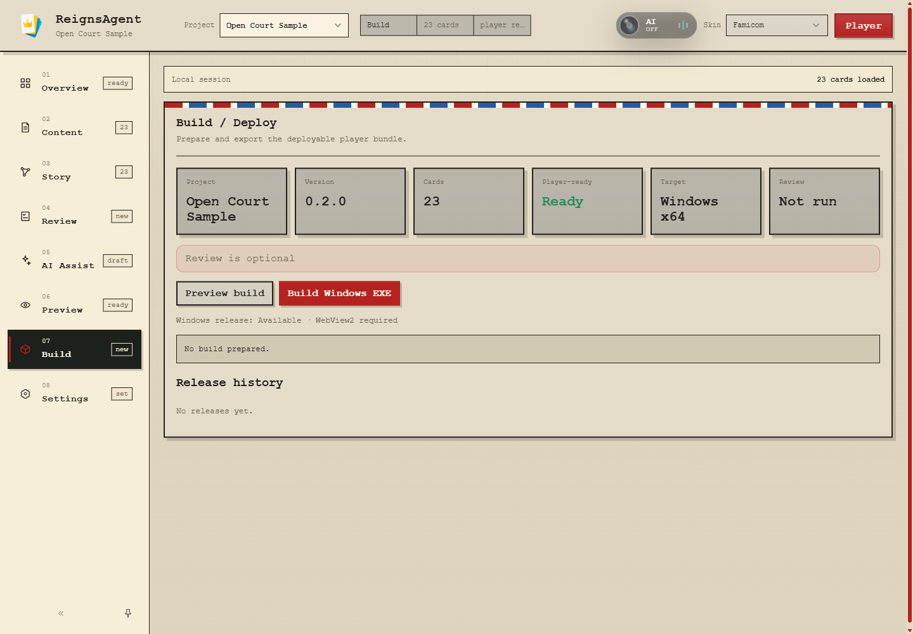Click the Preview build button
Screen dimensions: 913x634
[225, 293]
